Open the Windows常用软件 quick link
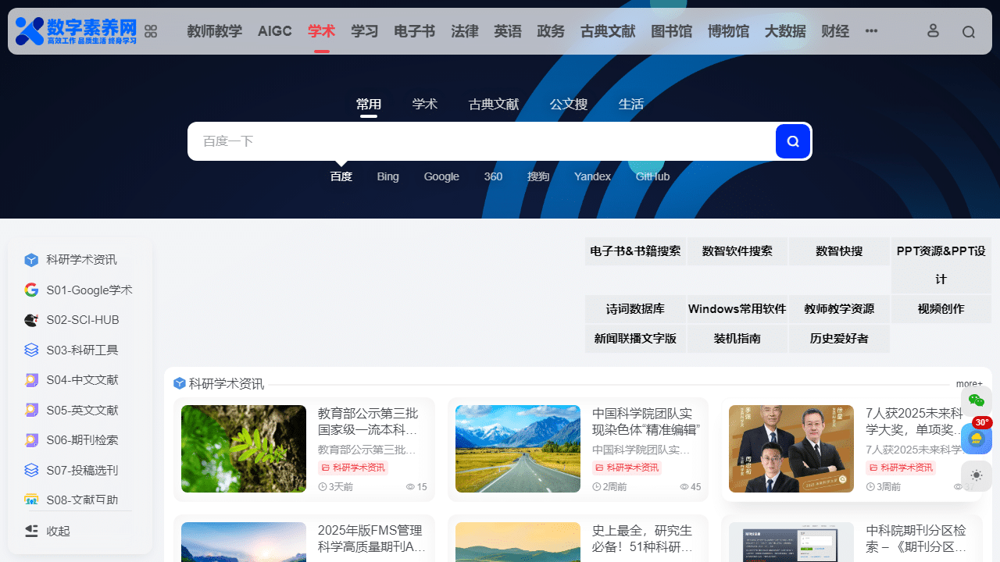Screen dimensions: 1000x562 coord(737,309)
